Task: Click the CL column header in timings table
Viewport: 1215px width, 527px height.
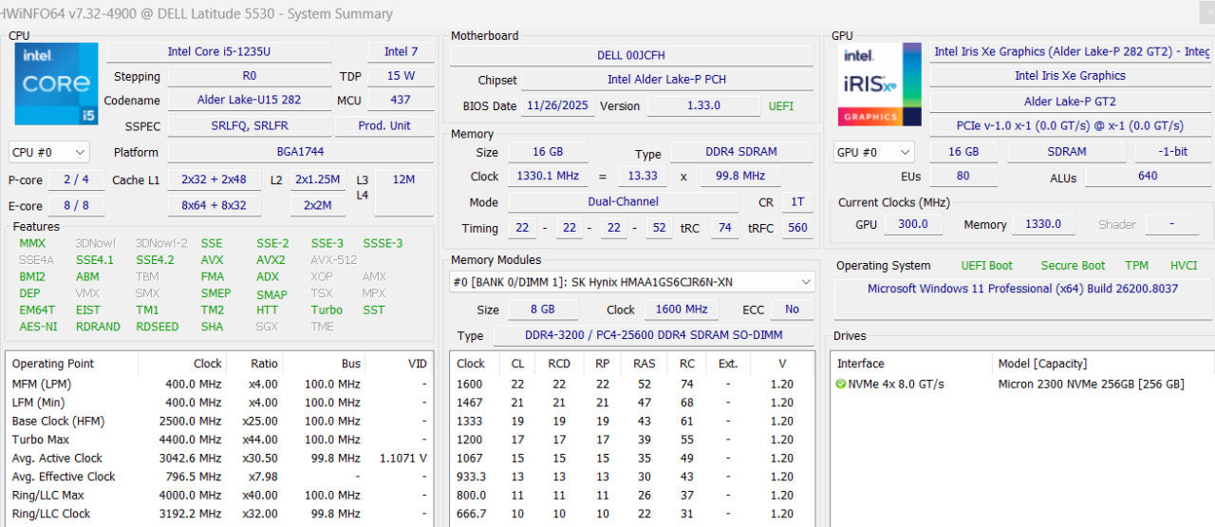Action: point(517,364)
